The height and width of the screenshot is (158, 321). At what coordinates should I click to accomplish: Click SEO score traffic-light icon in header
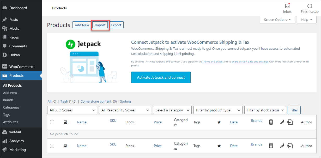[271, 122]
